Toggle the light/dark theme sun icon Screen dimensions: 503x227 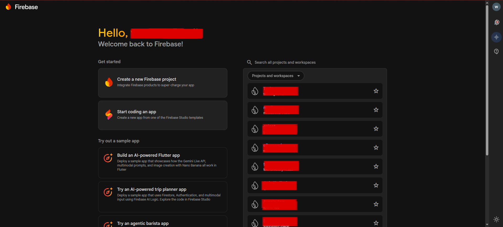coord(496,219)
